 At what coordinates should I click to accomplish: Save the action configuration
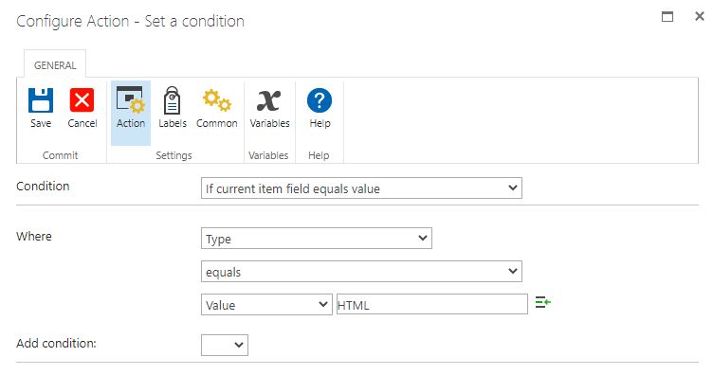41,108
